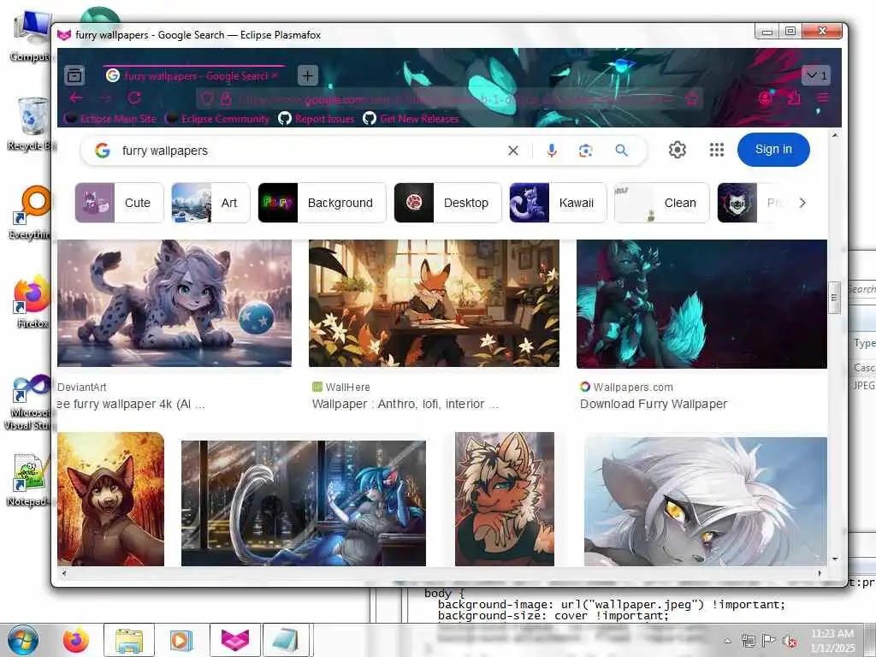
Task: Show hidden tray icons arrow
Action: click(x=727, y=642)
